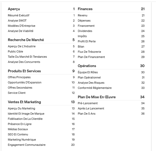Open the Résumé Exécutif entry
The width and height of the screenshot is (156, 151).
pyautogui.click(x=41, y=15)
